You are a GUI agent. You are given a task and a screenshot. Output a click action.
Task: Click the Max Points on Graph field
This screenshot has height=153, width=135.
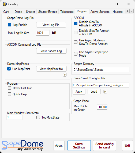pos(102,107)
